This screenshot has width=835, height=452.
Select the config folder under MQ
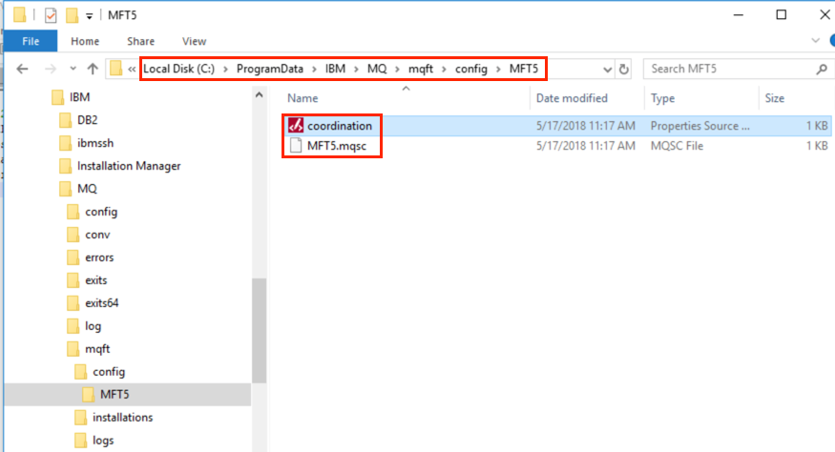[101, 212]
